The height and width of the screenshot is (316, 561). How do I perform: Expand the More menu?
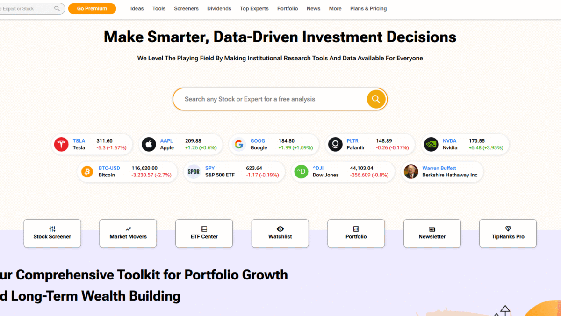[x=335, y=8]
